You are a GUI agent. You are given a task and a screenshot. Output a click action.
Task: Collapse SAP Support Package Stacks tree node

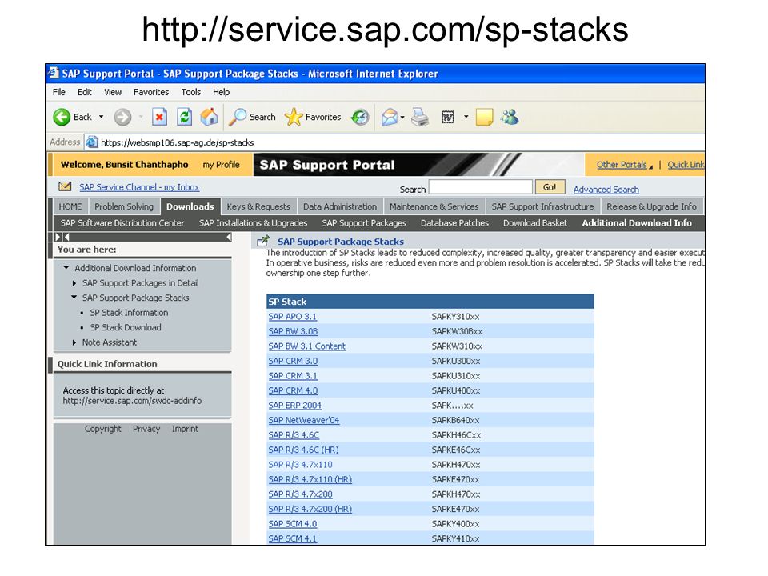click(74, 297)
